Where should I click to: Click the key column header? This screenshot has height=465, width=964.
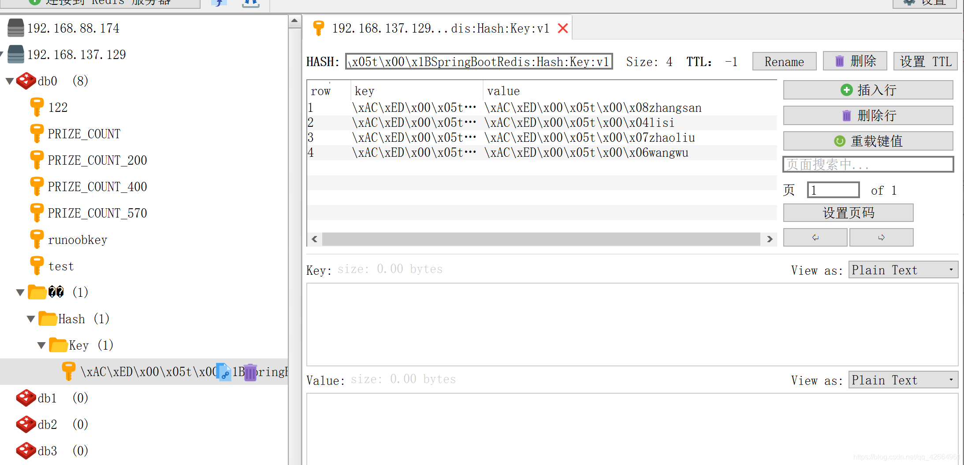tap(417, 91)
